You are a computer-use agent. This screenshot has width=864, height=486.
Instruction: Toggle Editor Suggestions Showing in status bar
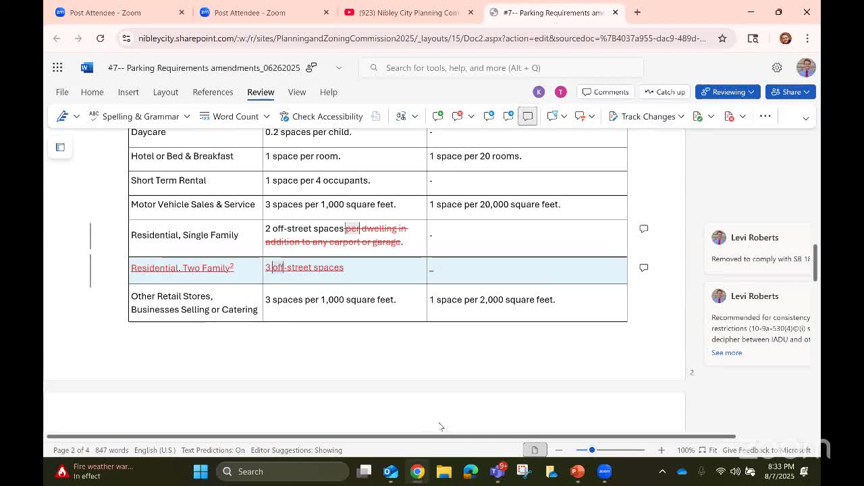pos(296,450)
